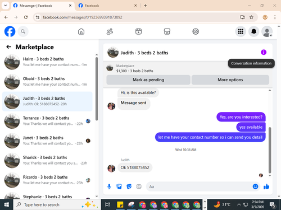Open the emoji picker smiley icon
Image resolution: width=281 pixels, height=210 pixels.
click(x=255, y=186)
